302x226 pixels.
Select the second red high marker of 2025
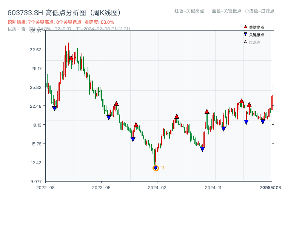(249, 105)
